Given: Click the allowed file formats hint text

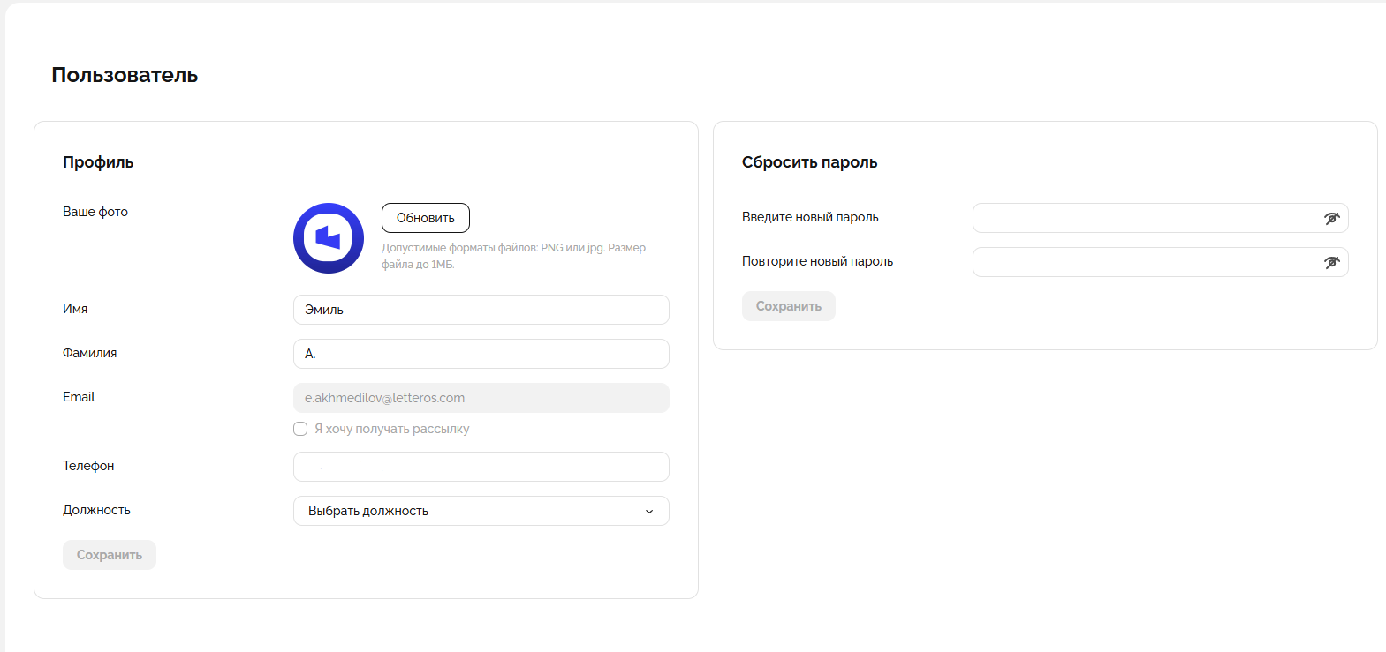Looking at the screenshot, I should pos(513,256).
